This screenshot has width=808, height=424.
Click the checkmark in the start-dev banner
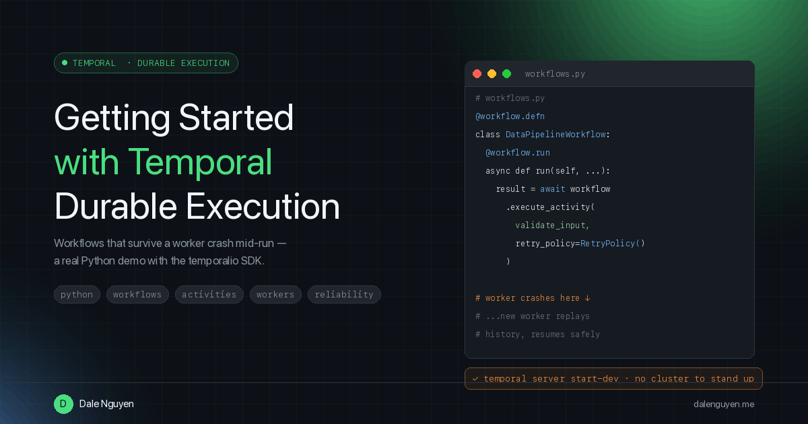click(x=475, y=379)
